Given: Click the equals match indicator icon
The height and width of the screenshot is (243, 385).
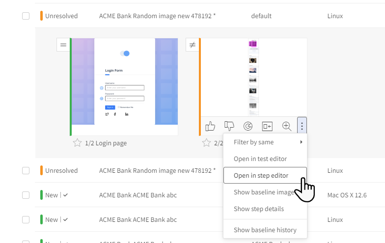Looking at the screenshot, I should (x=63, y=45).
